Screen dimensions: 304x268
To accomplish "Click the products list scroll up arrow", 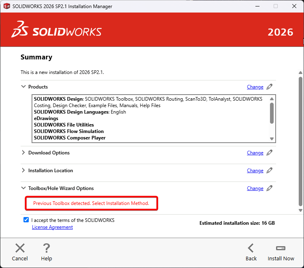I will (x=272, y=99).
